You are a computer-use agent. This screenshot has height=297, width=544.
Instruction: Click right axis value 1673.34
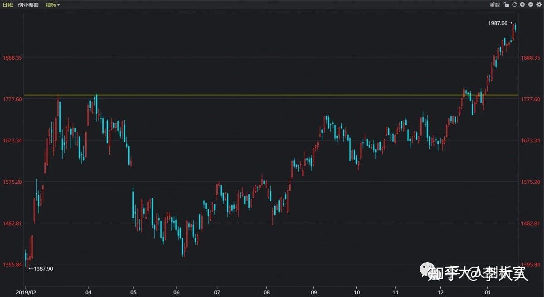coord(530,140)
